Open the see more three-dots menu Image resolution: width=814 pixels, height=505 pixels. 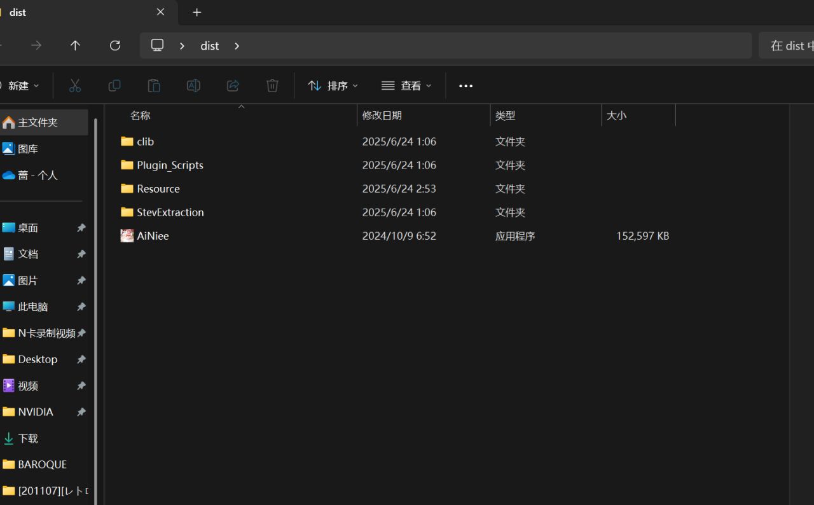pyautogui.click(x=466, y=86)
